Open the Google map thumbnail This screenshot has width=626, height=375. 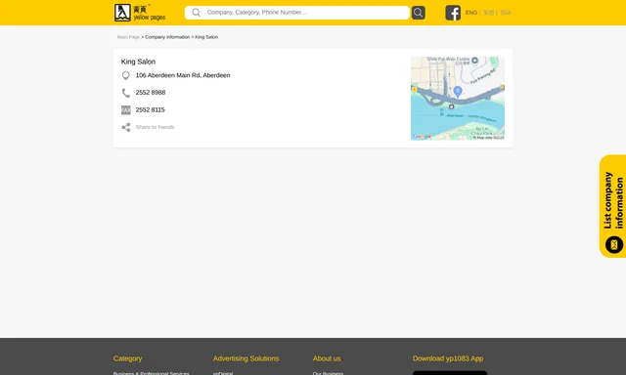tap(458, 99)
